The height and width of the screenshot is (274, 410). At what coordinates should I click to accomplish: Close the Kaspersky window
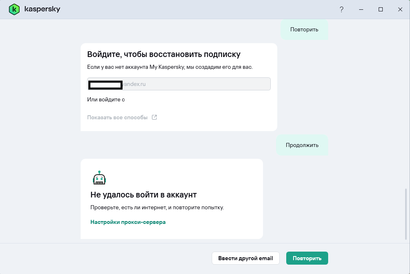400,9
